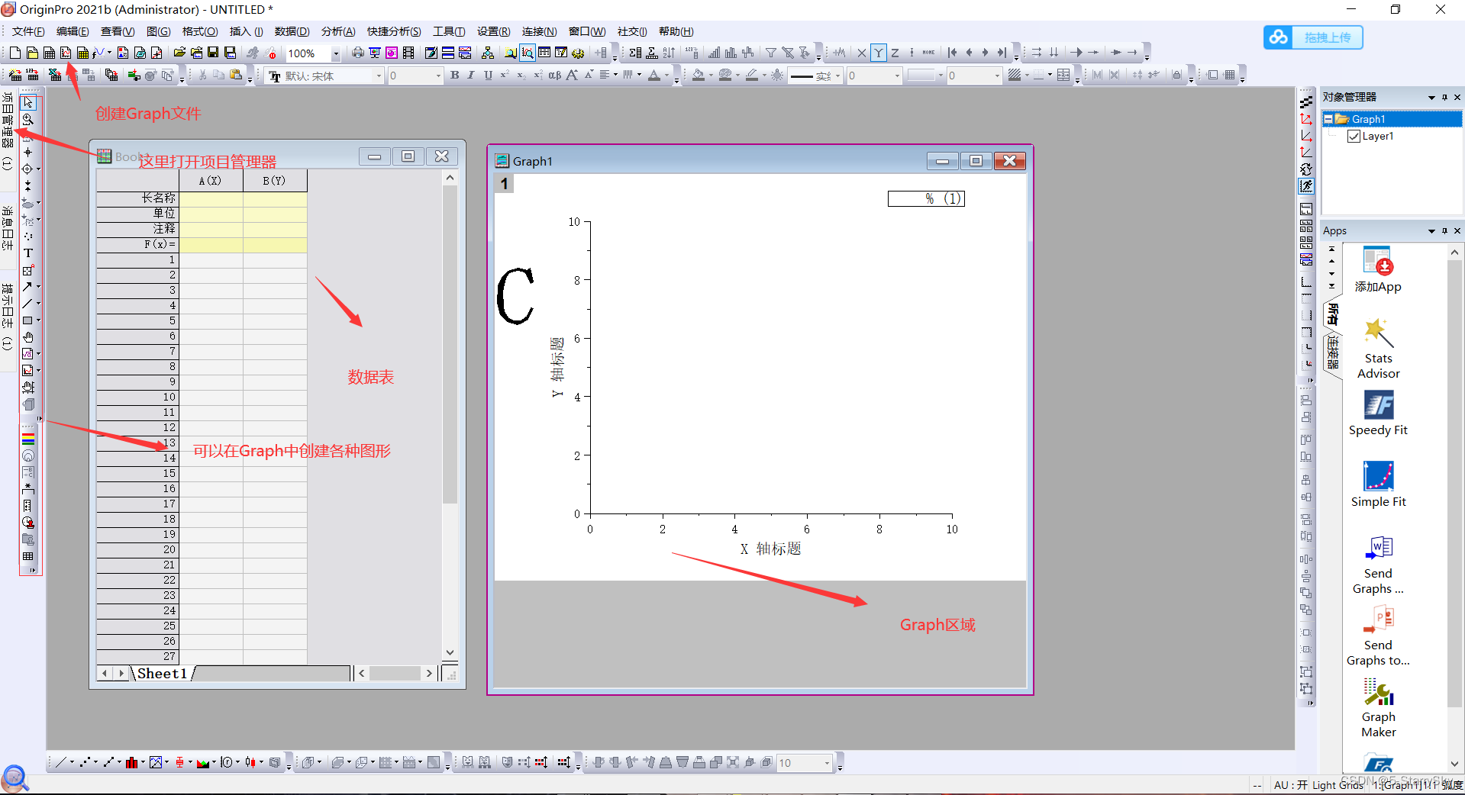Image resolution: width=1465 pixels, height=795 pixels.
Task: Launch the Simple Fit app
Action: (x=1378, y=485)
